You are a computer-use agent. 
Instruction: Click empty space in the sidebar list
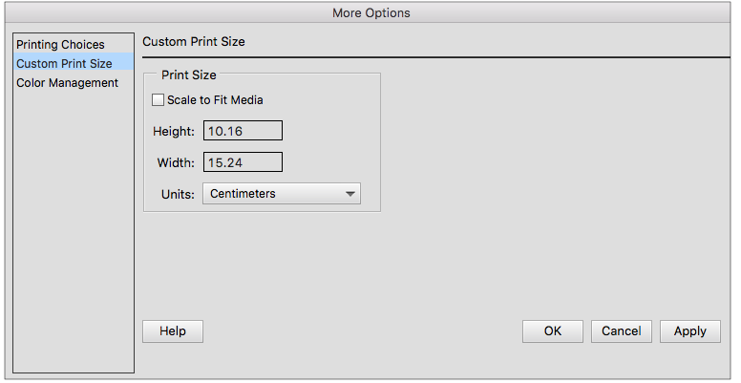tap(74, 229)
